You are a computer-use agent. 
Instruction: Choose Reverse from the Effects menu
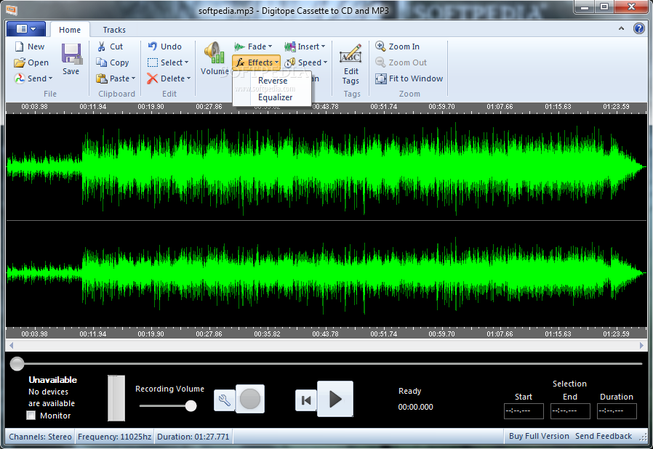pyautogui.click(x=273, y=81)
